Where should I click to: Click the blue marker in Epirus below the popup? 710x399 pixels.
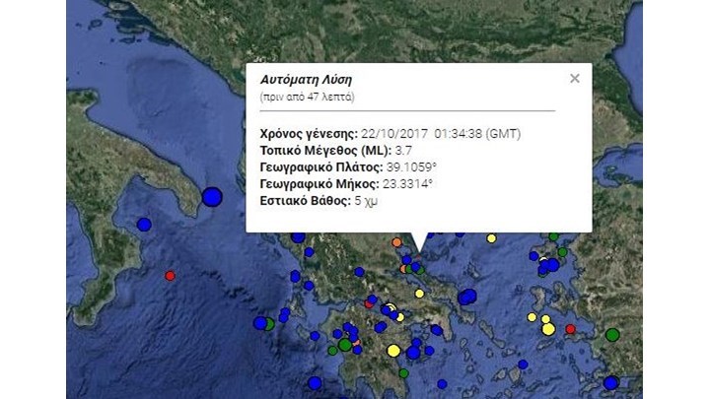(309, 252)
